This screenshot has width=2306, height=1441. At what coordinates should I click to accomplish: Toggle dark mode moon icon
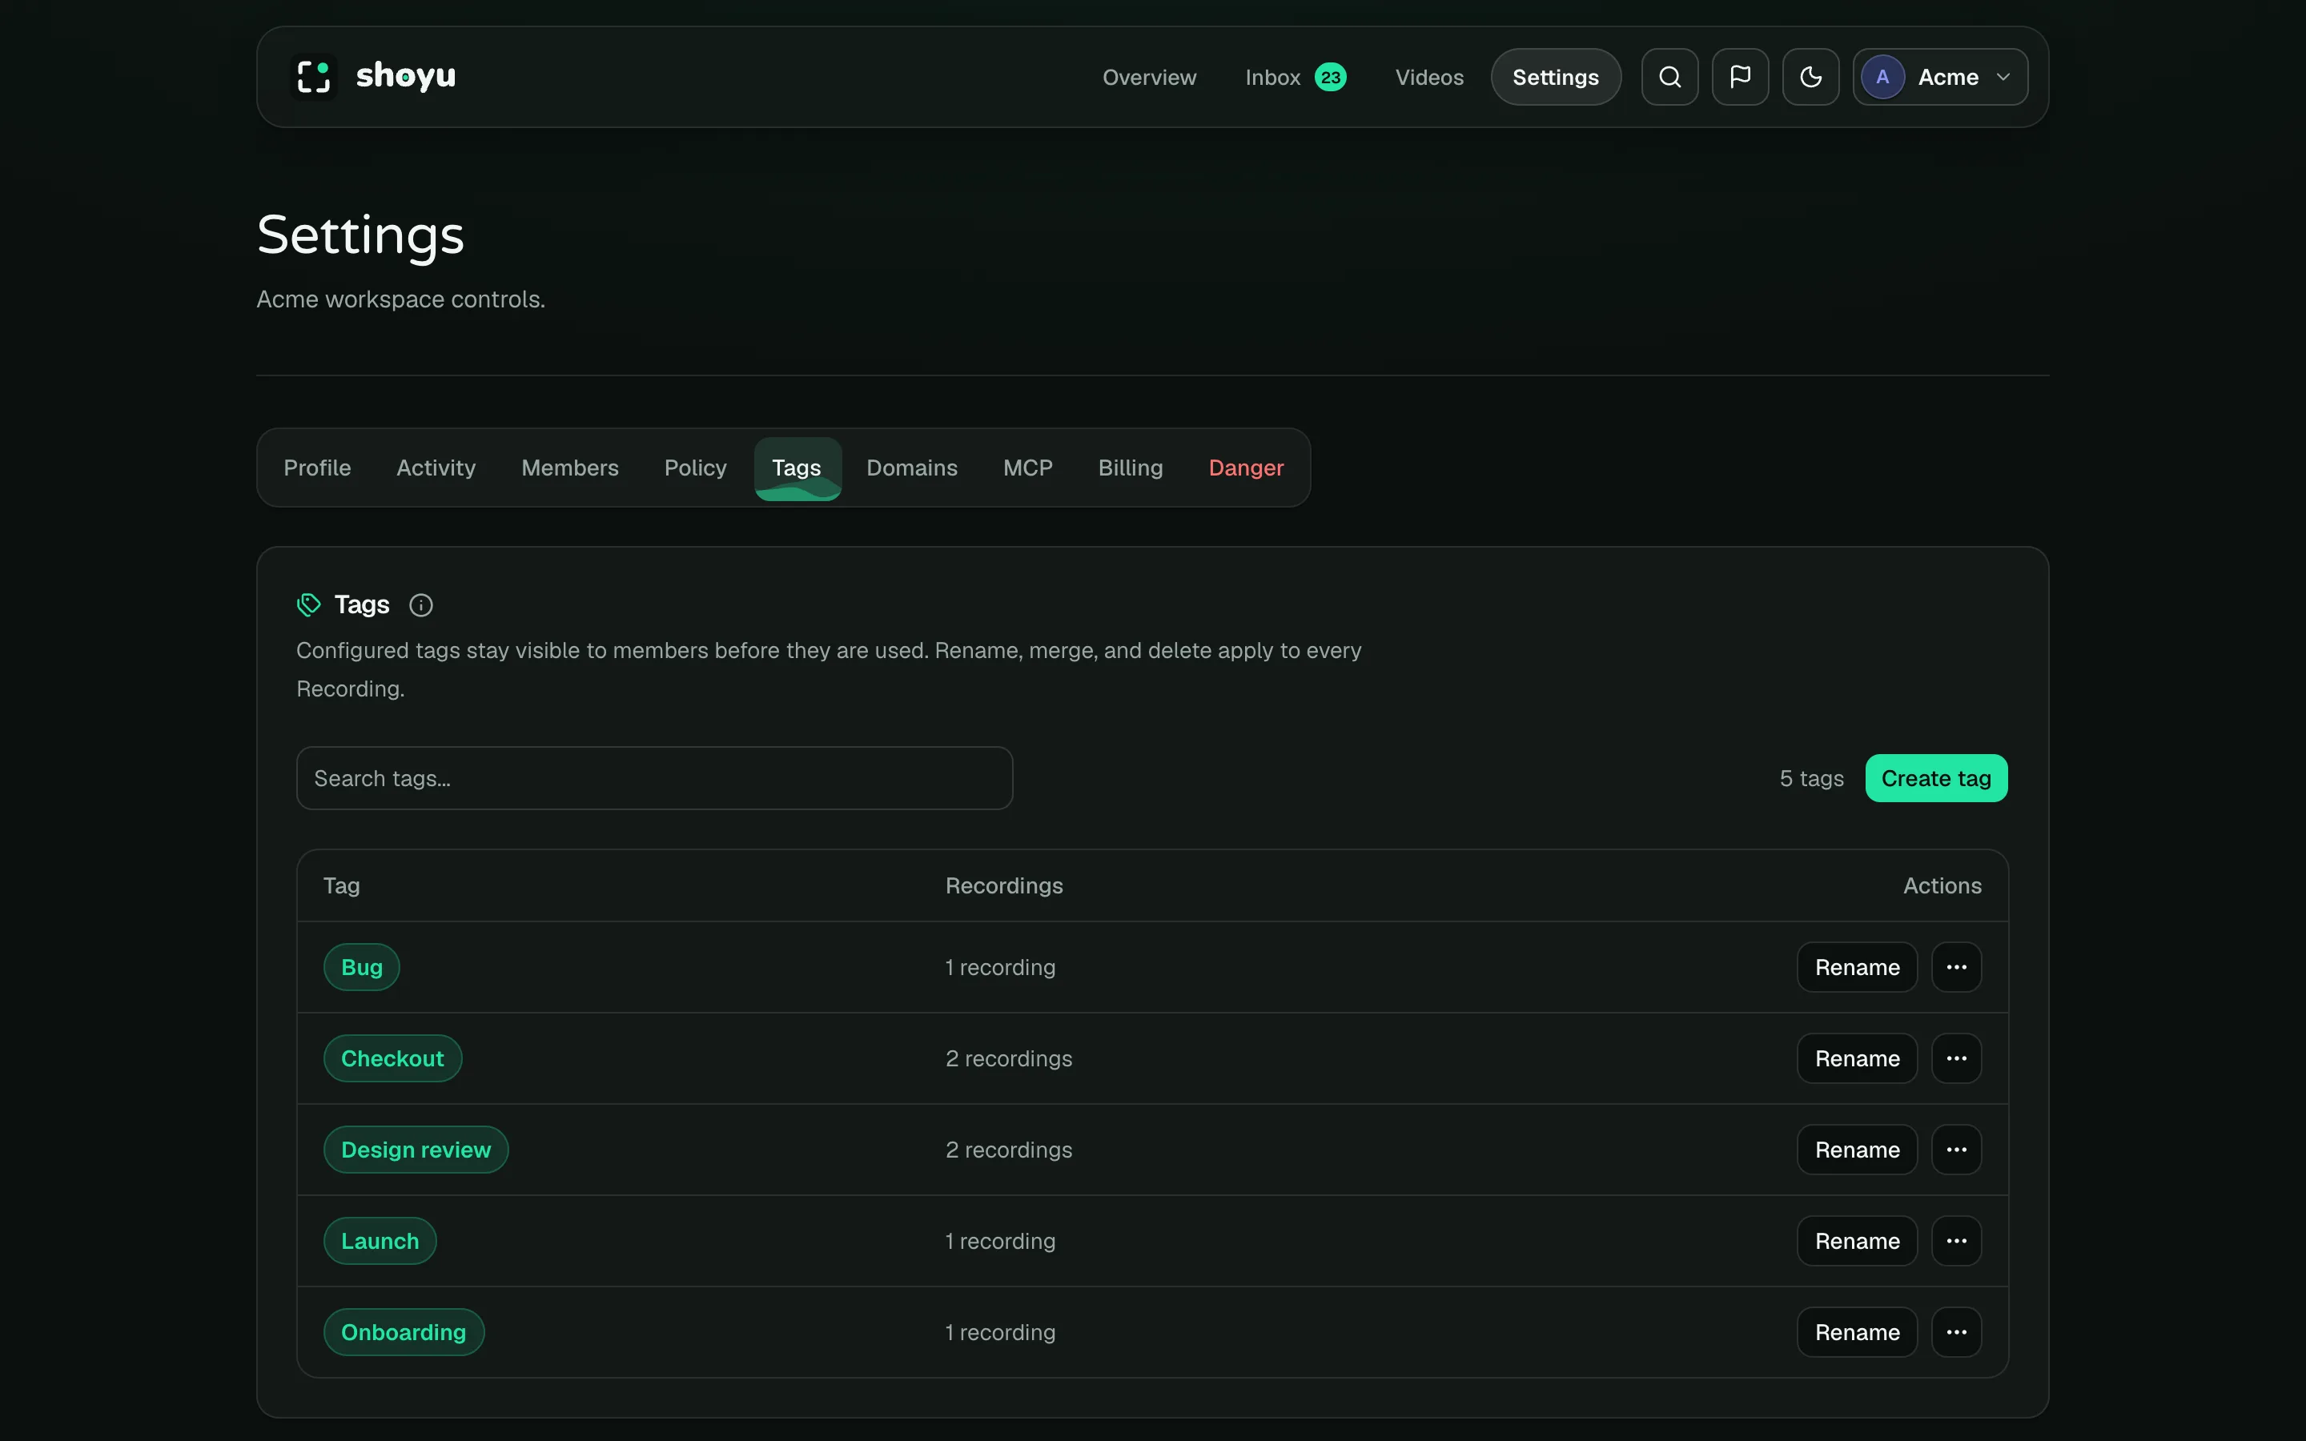(x=1810, y=77)
